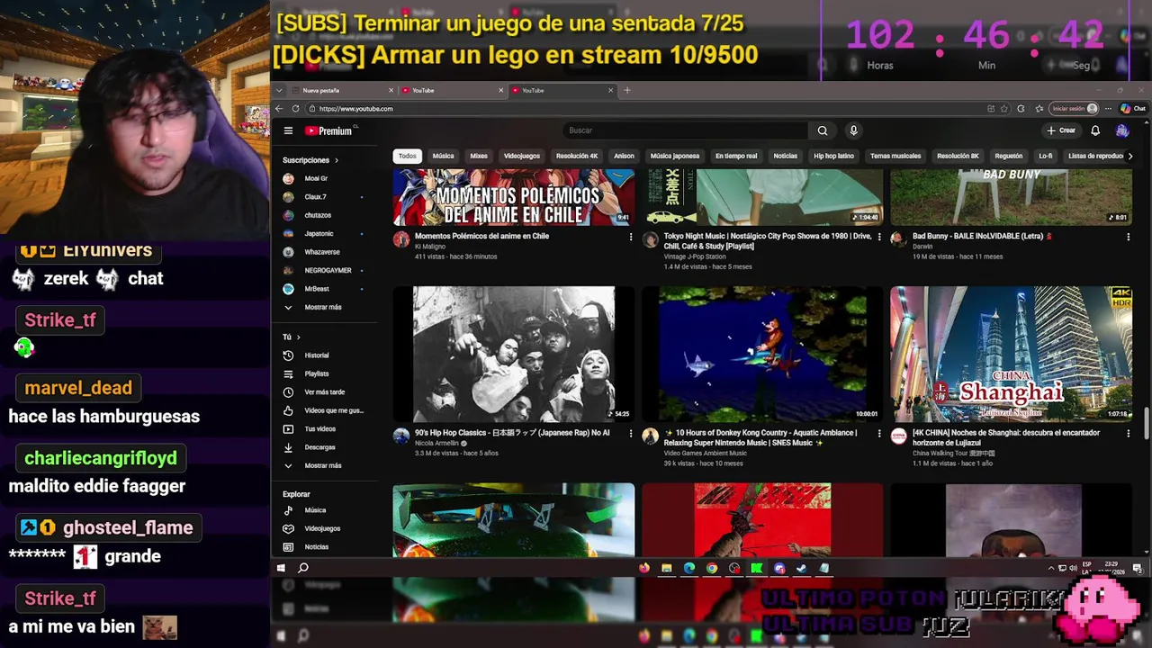Activate voice search microphone icon

point(853,130)
